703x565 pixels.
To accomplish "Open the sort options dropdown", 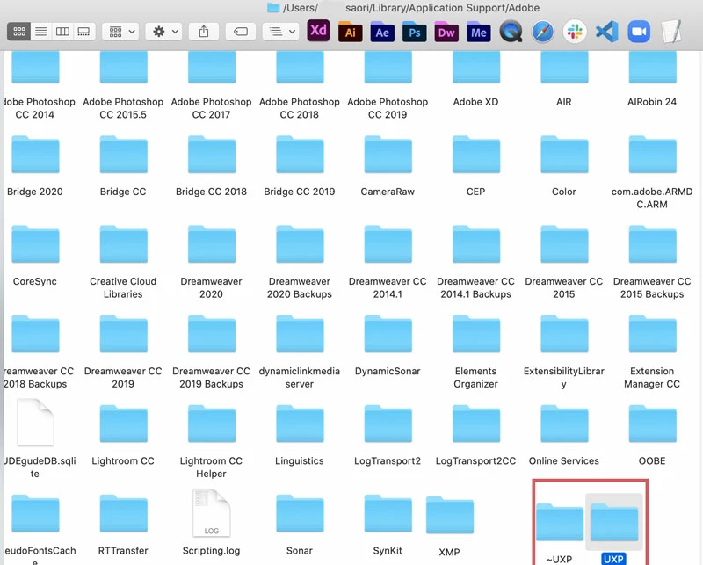I will [x=280, y=32].
